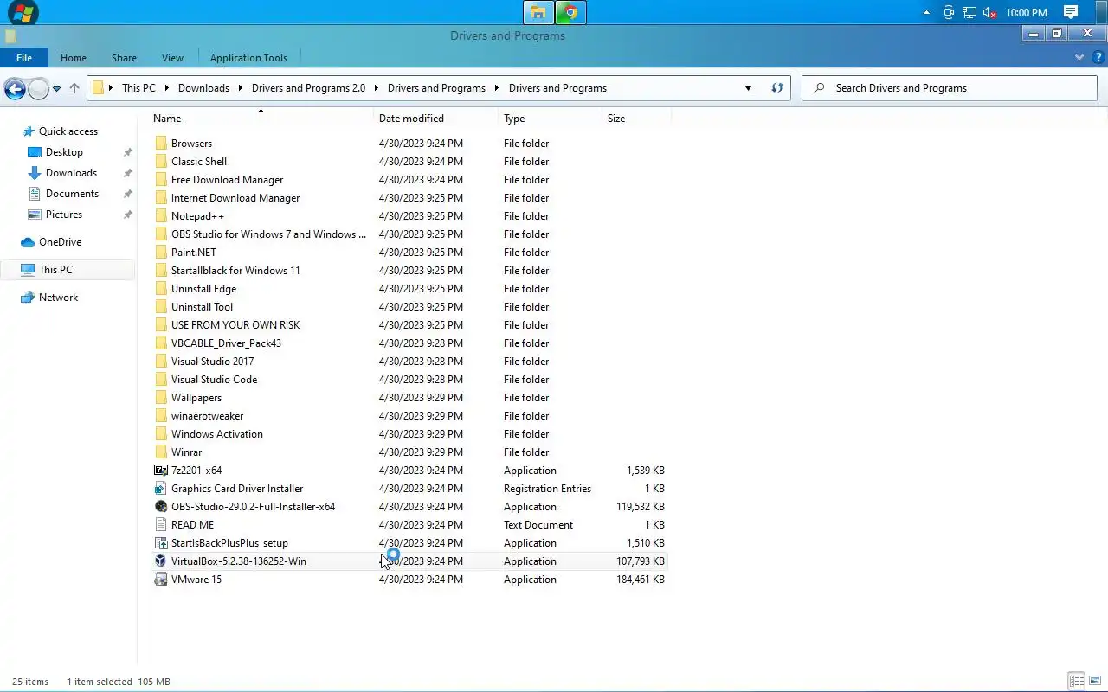Switch to large icons view button

point(1095,682)
